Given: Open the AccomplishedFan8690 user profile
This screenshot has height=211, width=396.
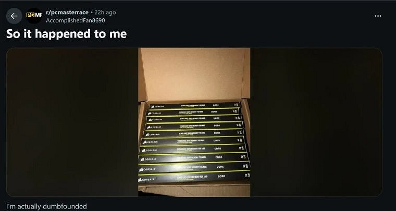Looking at the screenshot, I should coord(75,20).
